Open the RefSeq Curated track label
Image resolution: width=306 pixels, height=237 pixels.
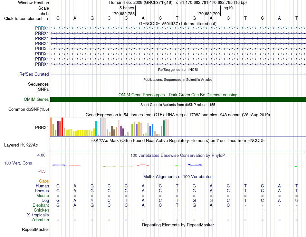(x=34, y=74)
